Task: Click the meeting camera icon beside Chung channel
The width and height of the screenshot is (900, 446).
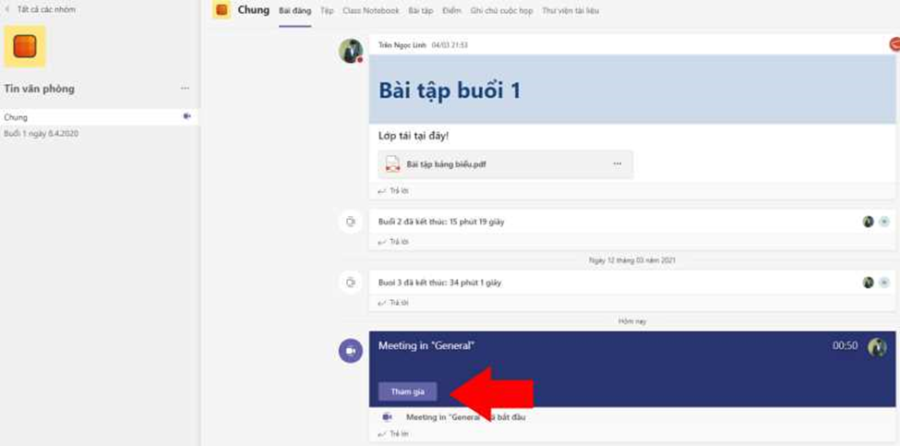Action: point(186,116)
